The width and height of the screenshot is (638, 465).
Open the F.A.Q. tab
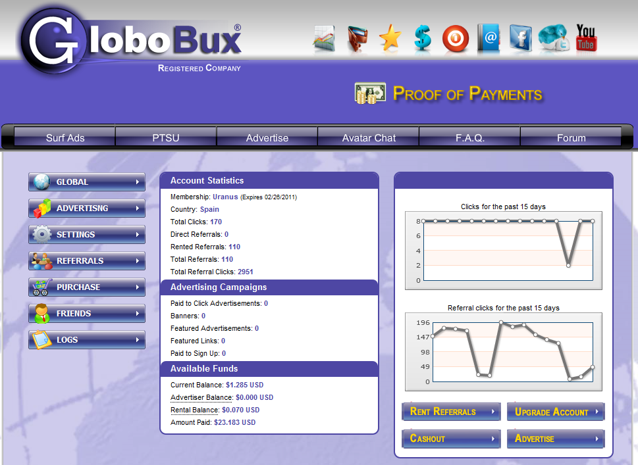tap(470, 138)
